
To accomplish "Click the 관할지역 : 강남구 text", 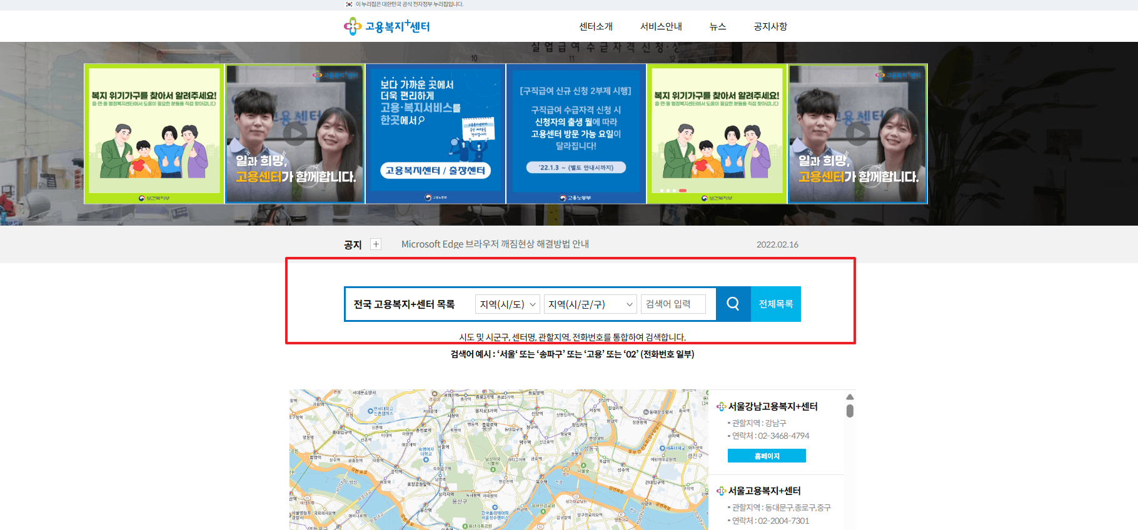I will 759,423.
